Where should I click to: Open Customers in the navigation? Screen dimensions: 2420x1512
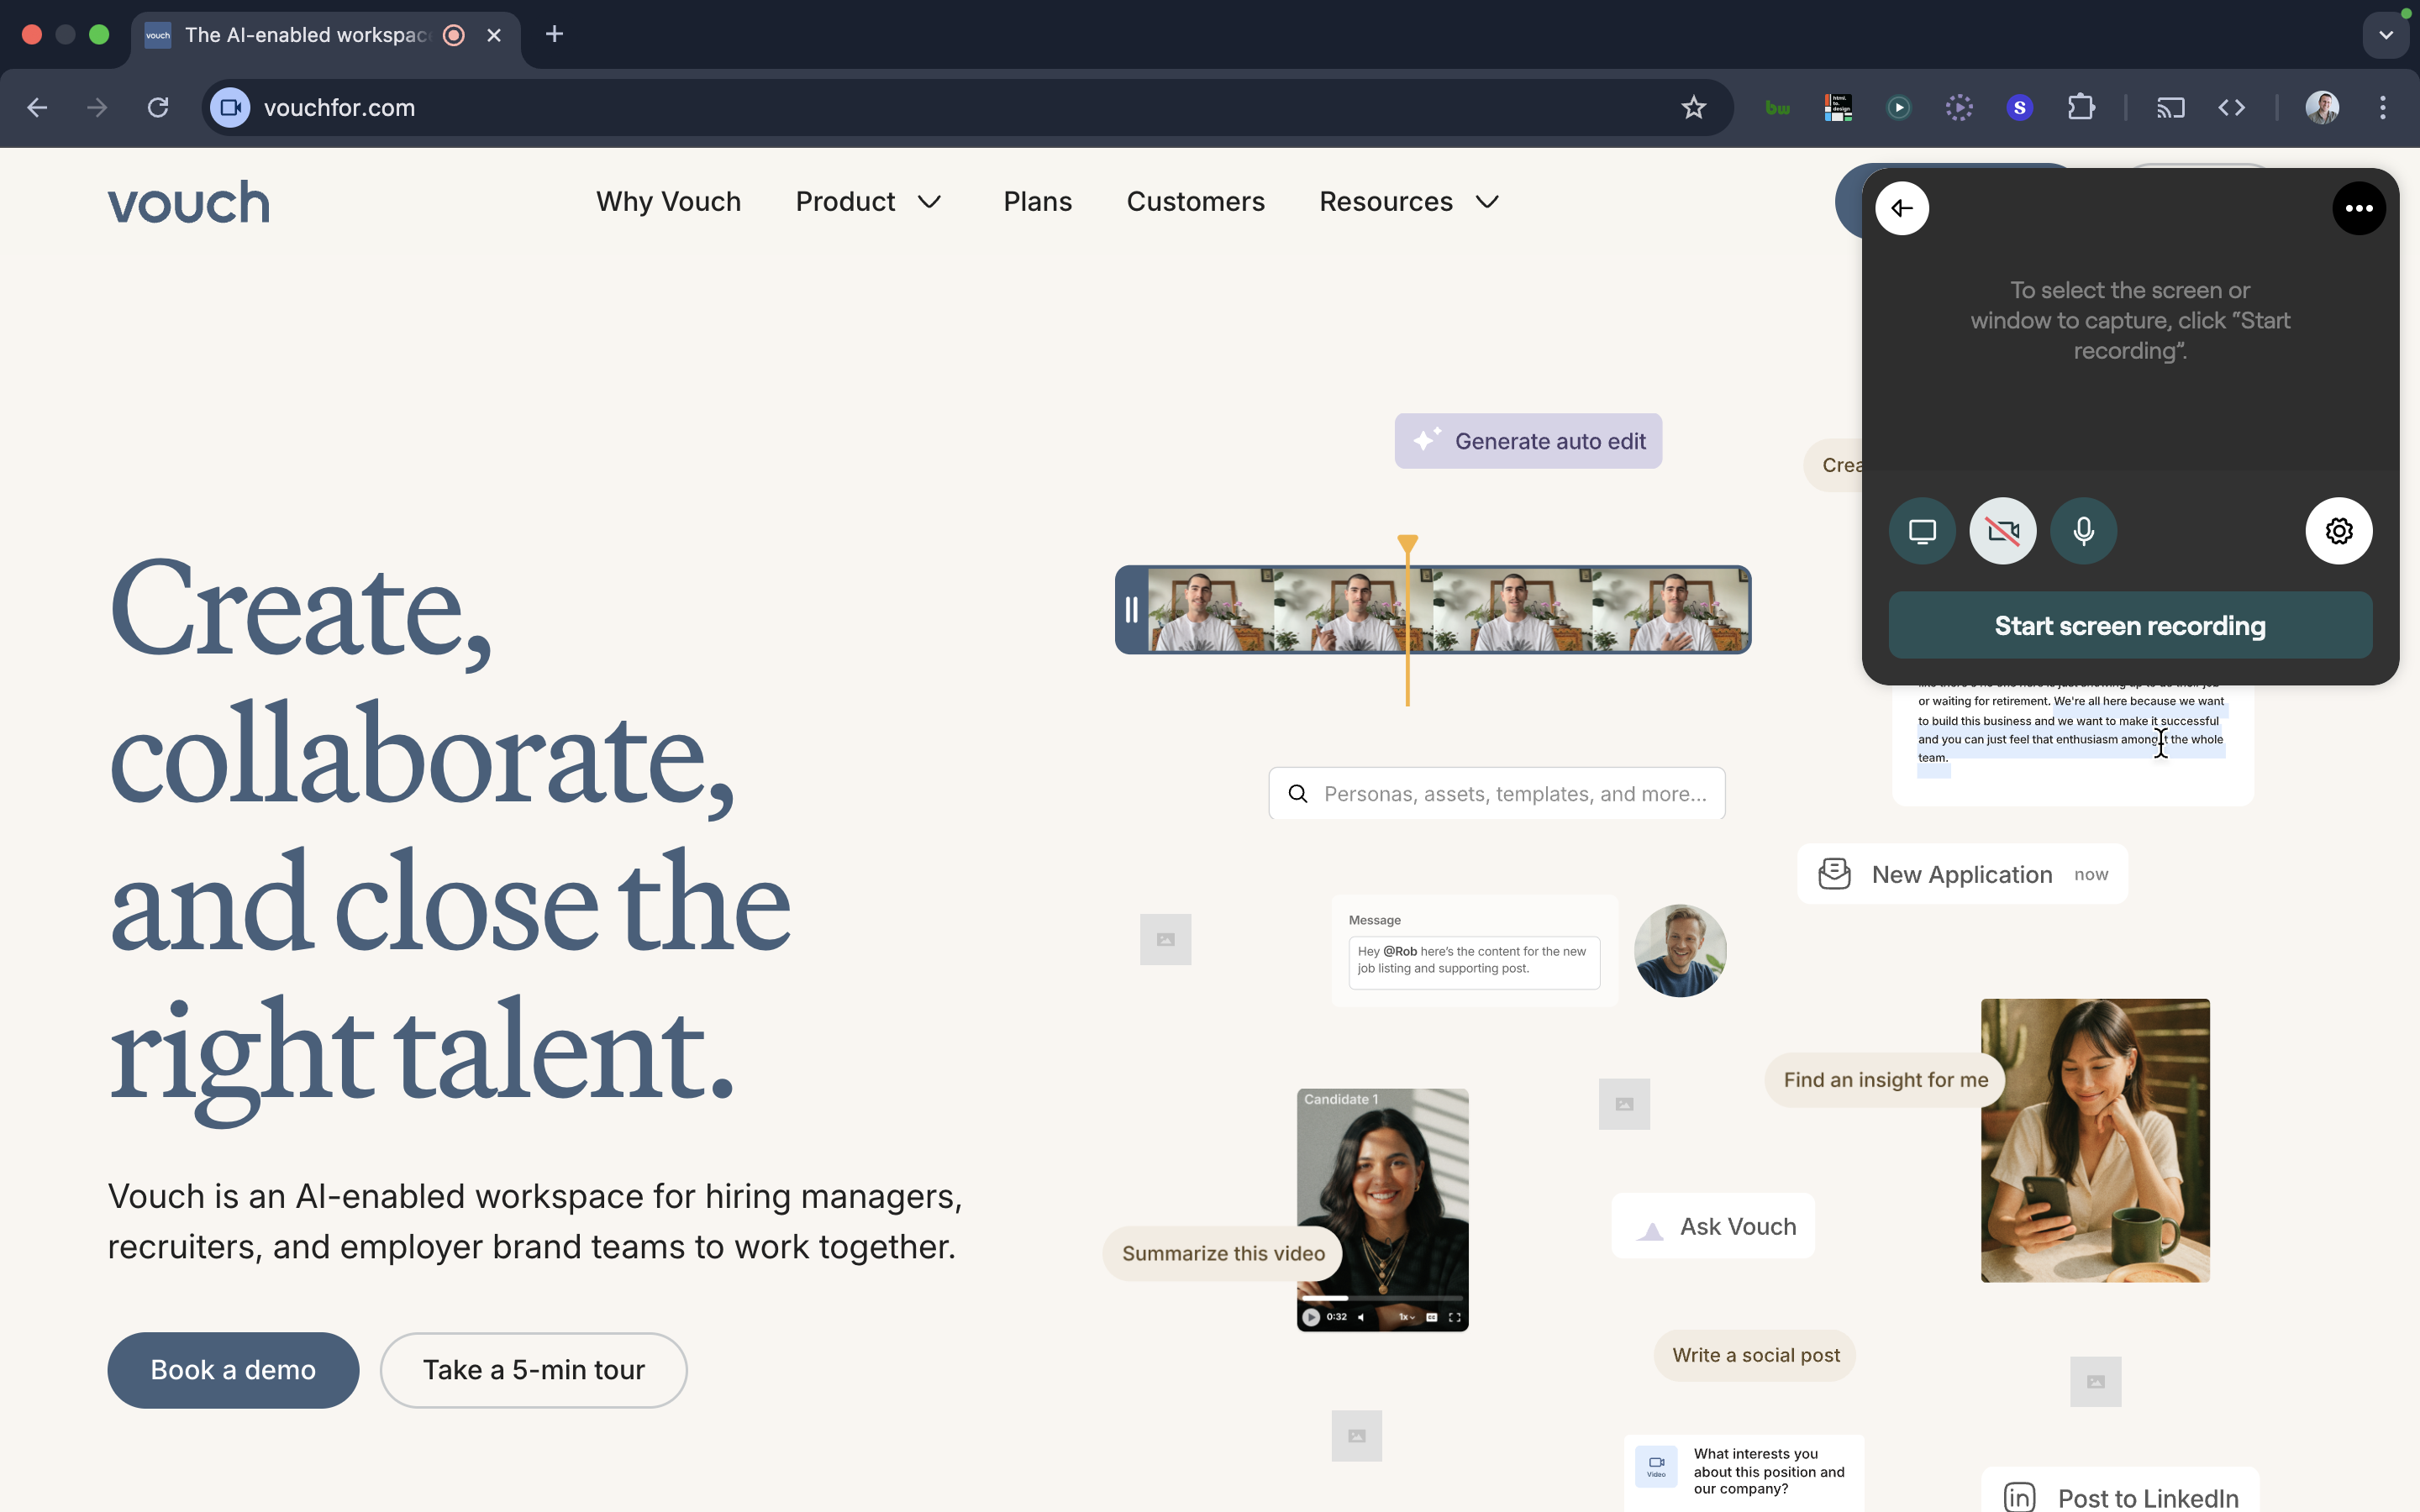click(x=1195, y=201)
